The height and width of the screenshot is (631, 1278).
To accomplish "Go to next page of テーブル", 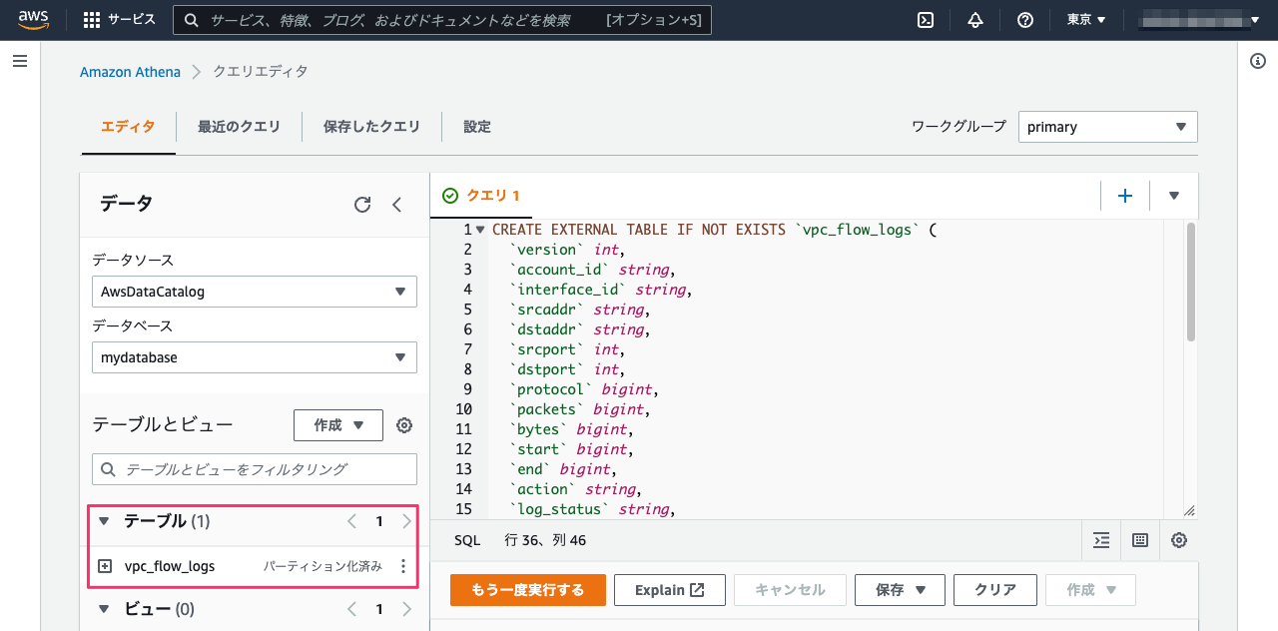I will click(406, 521).
